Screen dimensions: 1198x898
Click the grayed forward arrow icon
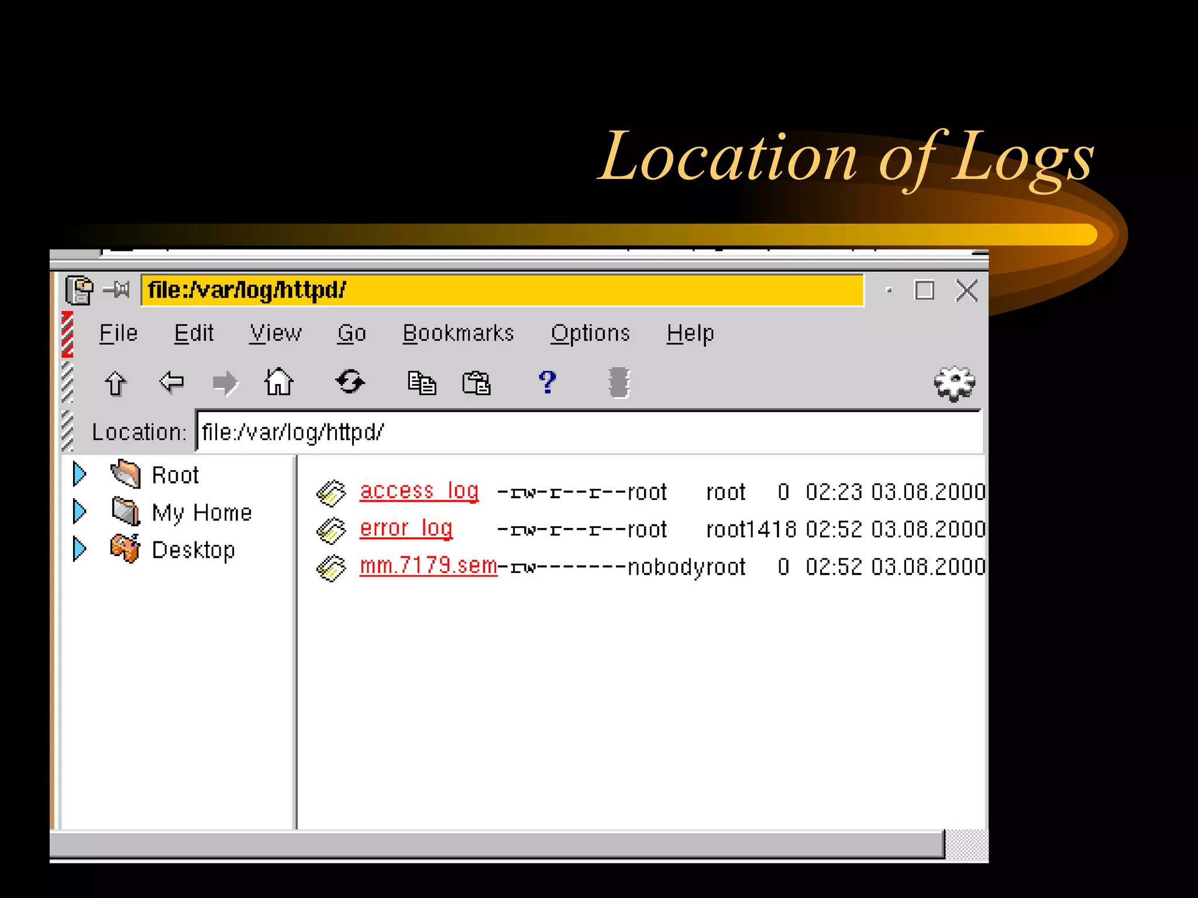click(225, 384)
